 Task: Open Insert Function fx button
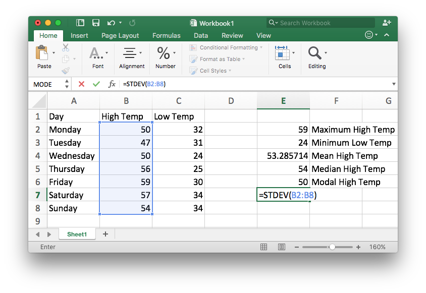pyautogui.click(x=112, y=84)
